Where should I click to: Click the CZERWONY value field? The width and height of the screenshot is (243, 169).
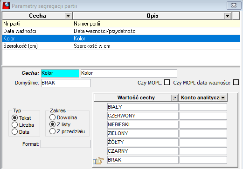pos(143,116)
